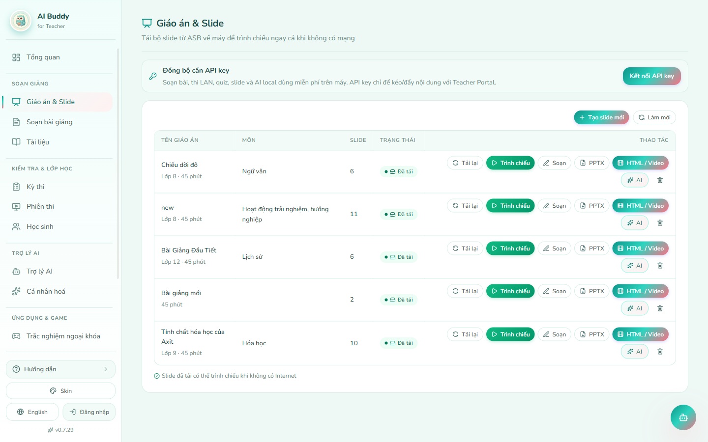
Task: Present the Chiếu dời đô slides
Action: (510, 163)
